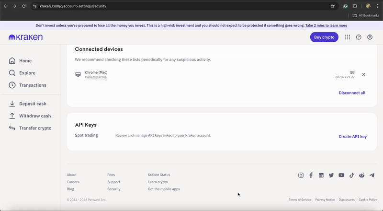
Task: Go forward in browser history
Action: [15, 6]
